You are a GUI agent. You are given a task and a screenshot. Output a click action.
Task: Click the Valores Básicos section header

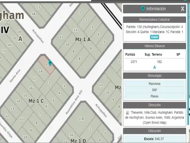pos(154,46)
